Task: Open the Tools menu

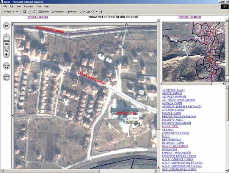Action: click(x=39, y=6)
